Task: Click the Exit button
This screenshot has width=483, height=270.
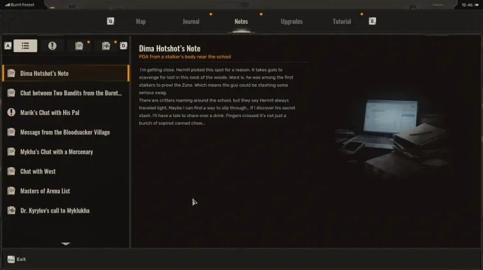Action: [x=17, y=259]
